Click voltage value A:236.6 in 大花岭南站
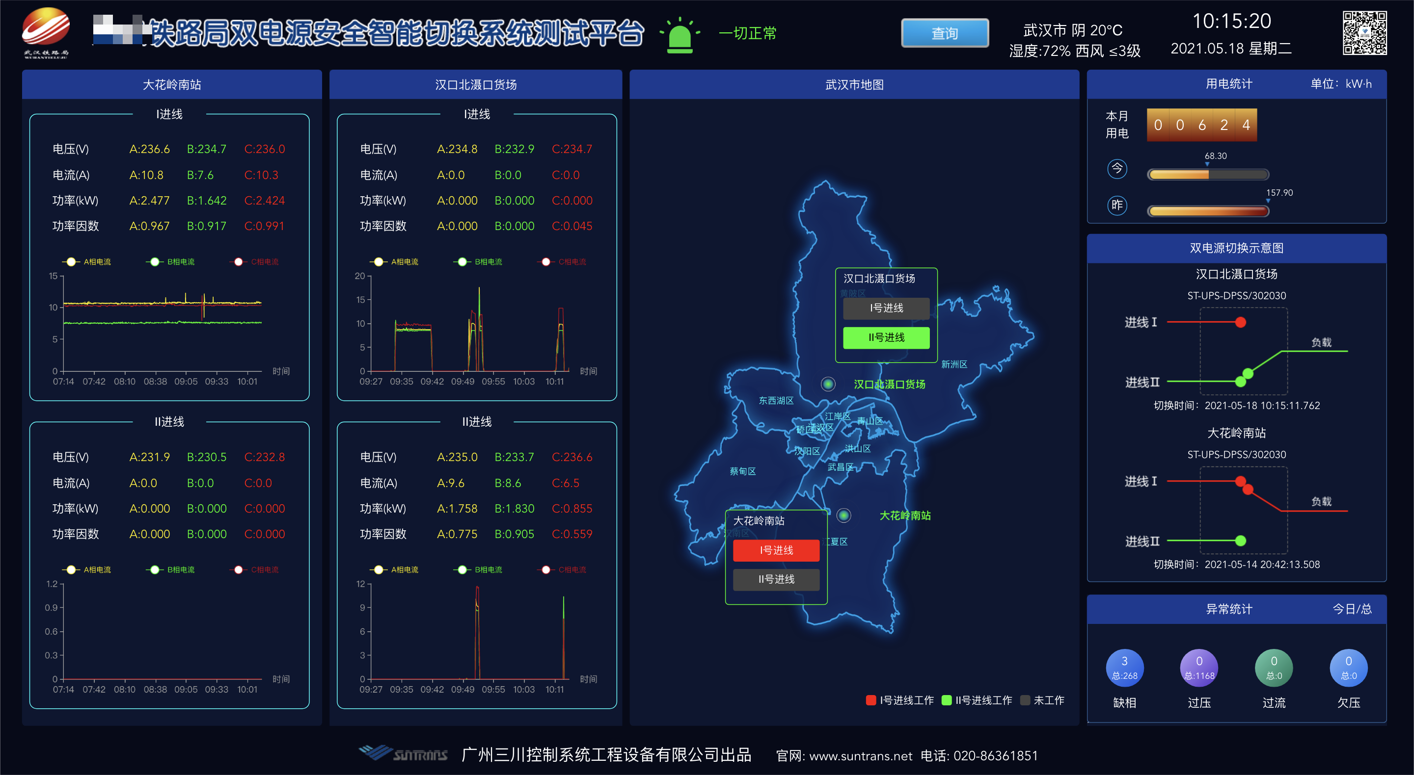Viewport: 1414px width, 775px height. (x=149, y=149)
